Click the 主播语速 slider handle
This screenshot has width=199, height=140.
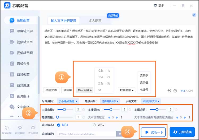coord(111,109)
